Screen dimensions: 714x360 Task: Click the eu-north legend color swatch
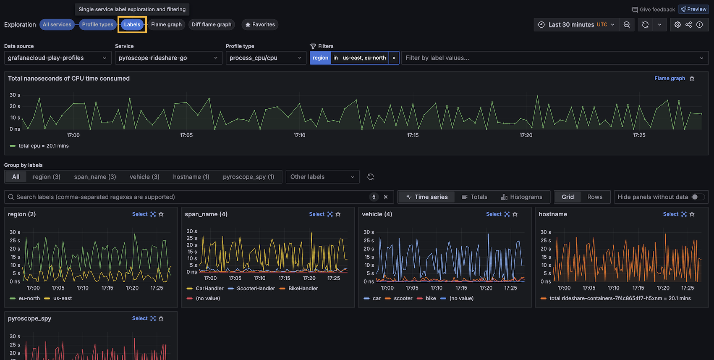13,299
